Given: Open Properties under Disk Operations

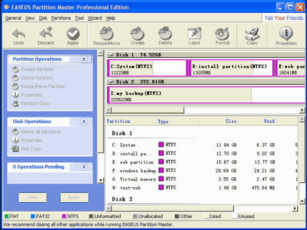Looking at the screenshot, I should coord(32,140).
